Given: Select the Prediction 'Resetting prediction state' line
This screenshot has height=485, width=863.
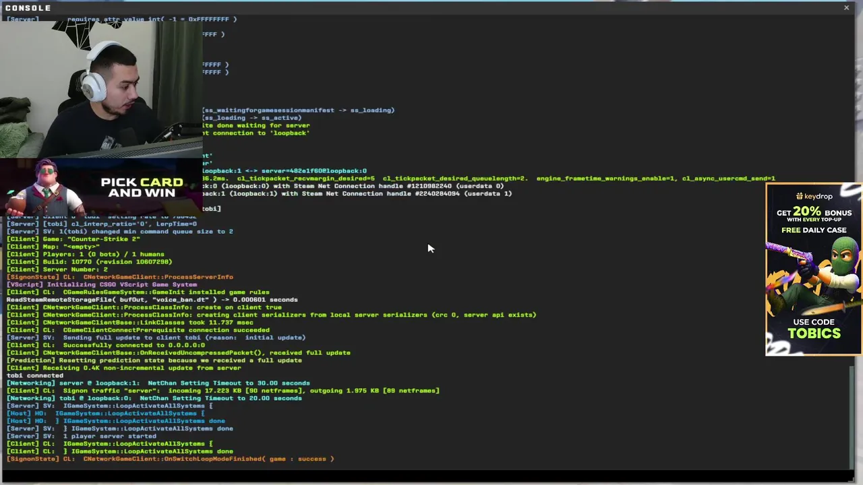Looking at the screenshot, I should (154, 360).
